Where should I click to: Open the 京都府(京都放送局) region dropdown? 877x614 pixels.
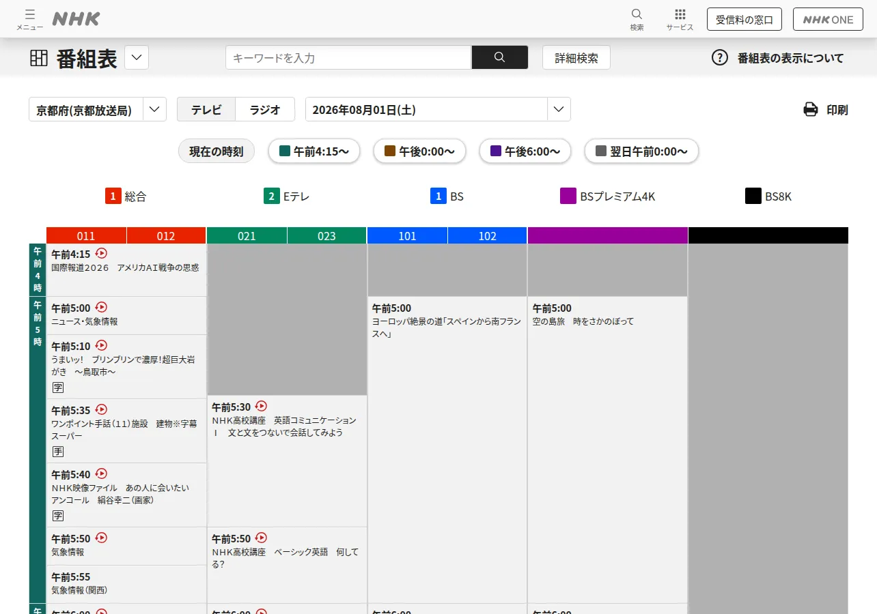pyautogui.click(x=98, y=109)
